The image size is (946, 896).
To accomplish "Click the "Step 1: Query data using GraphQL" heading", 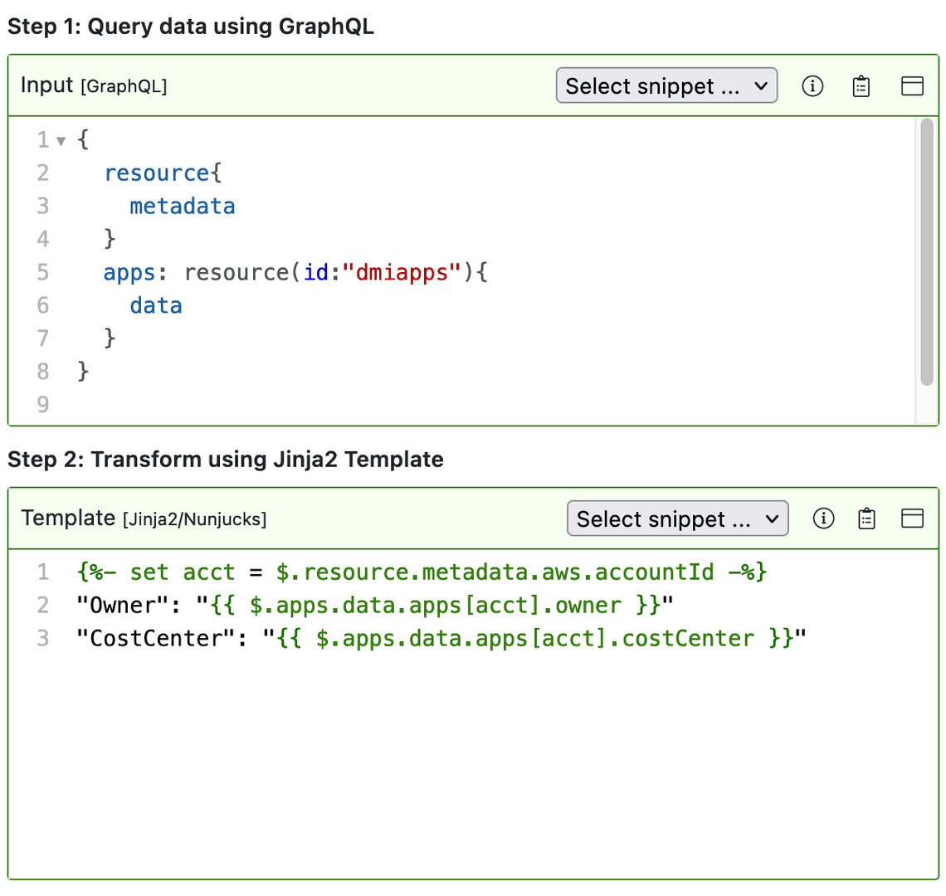I will (x=191, y=27).
